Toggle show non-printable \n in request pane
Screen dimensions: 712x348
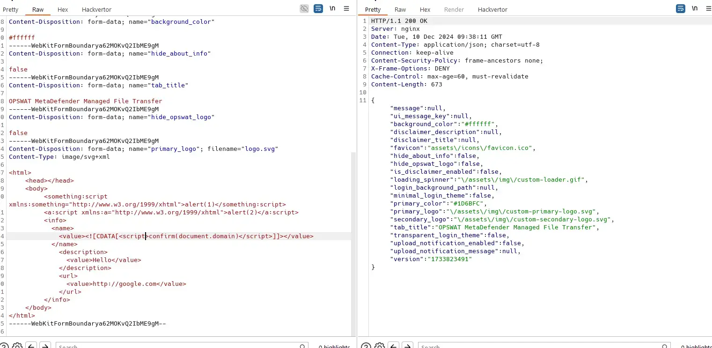pos(332,8)
